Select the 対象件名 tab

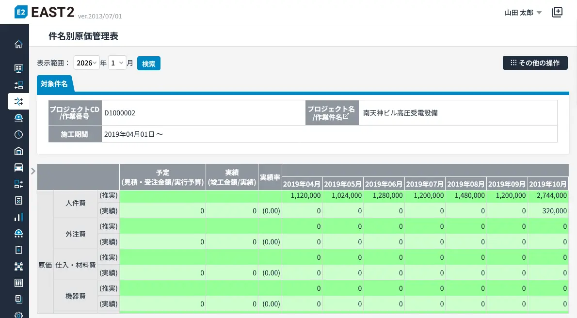point(54,84)
